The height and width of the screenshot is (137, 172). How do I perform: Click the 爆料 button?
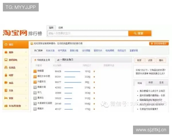click(x=161, y=60)
